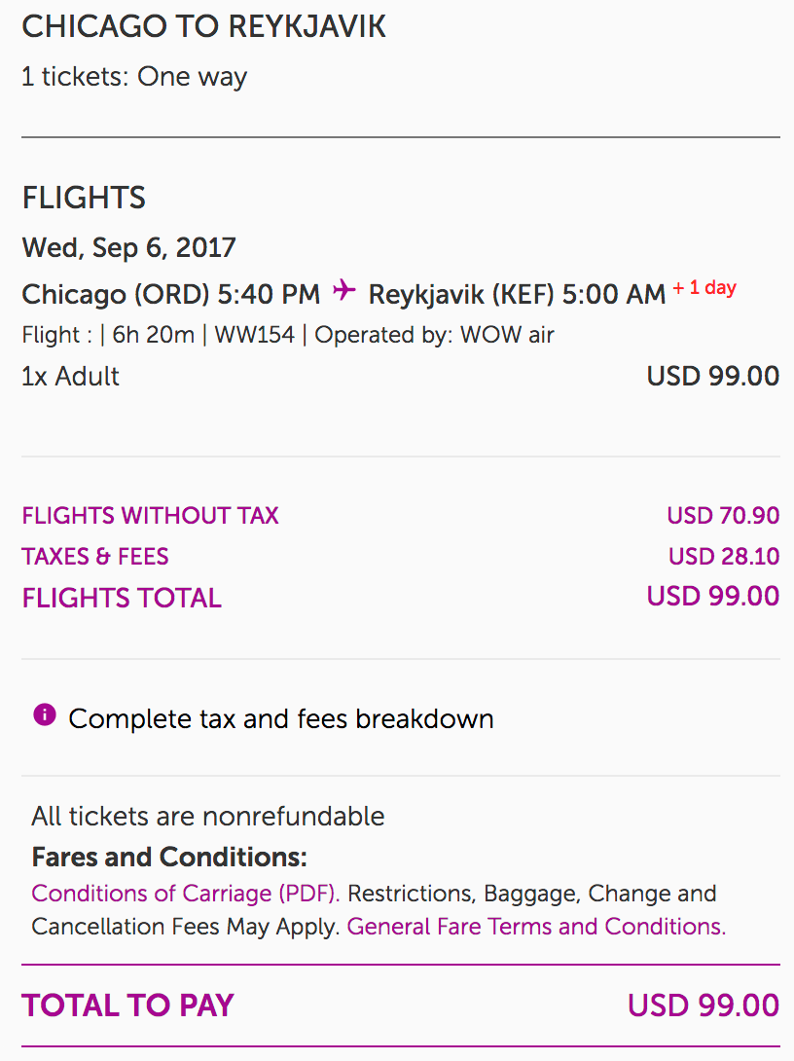Click the USD 28.10 taxes amount
Viewport: 794px width, 1061px height.
click(x=724, y=557)
